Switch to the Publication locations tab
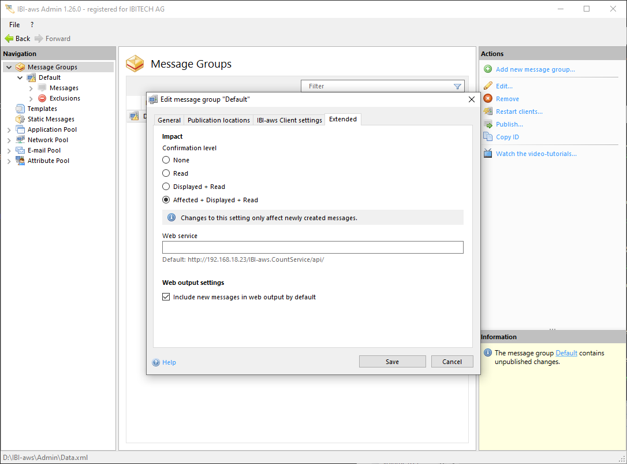 click(x=218, y=120)
